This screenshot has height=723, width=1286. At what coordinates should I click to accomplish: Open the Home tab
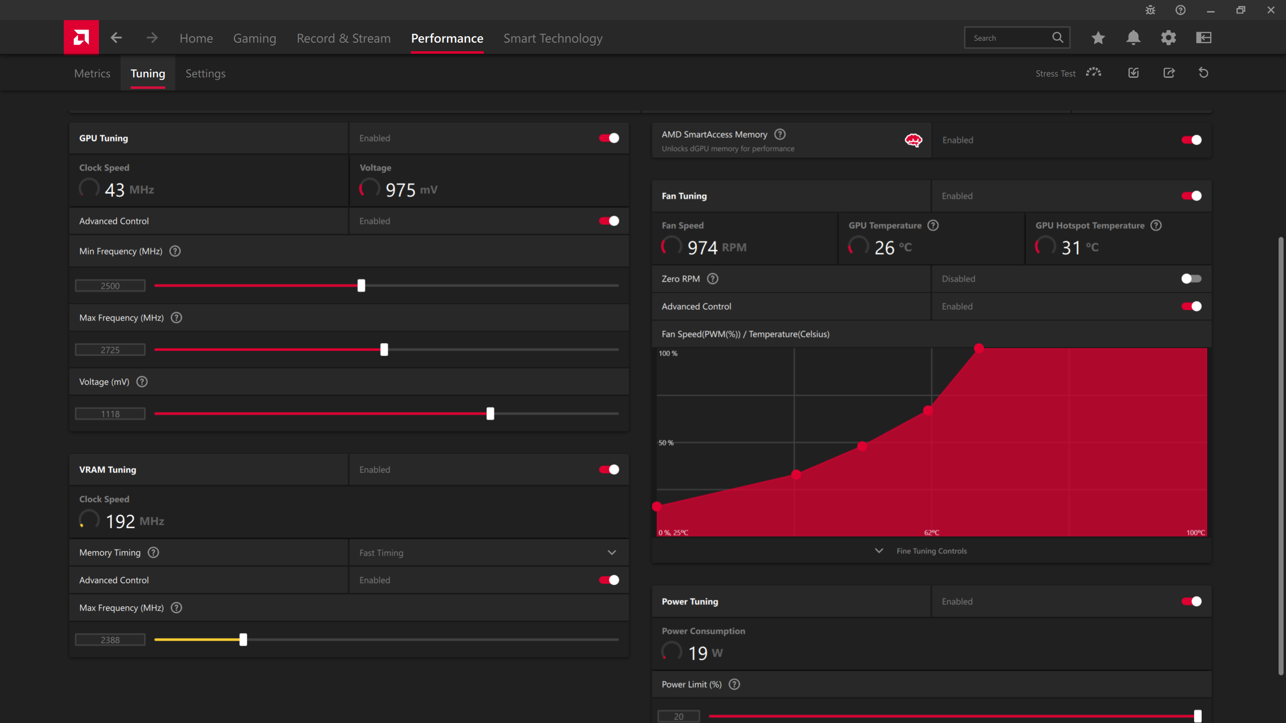[196, 38]
